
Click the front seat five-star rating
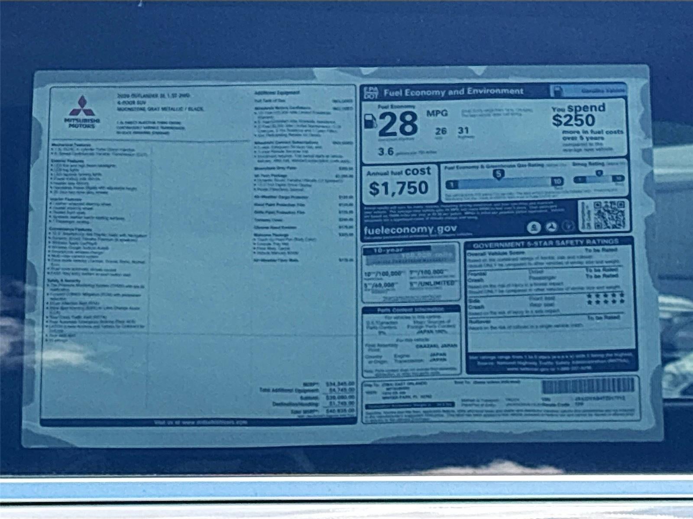click(x=605, y=295)
